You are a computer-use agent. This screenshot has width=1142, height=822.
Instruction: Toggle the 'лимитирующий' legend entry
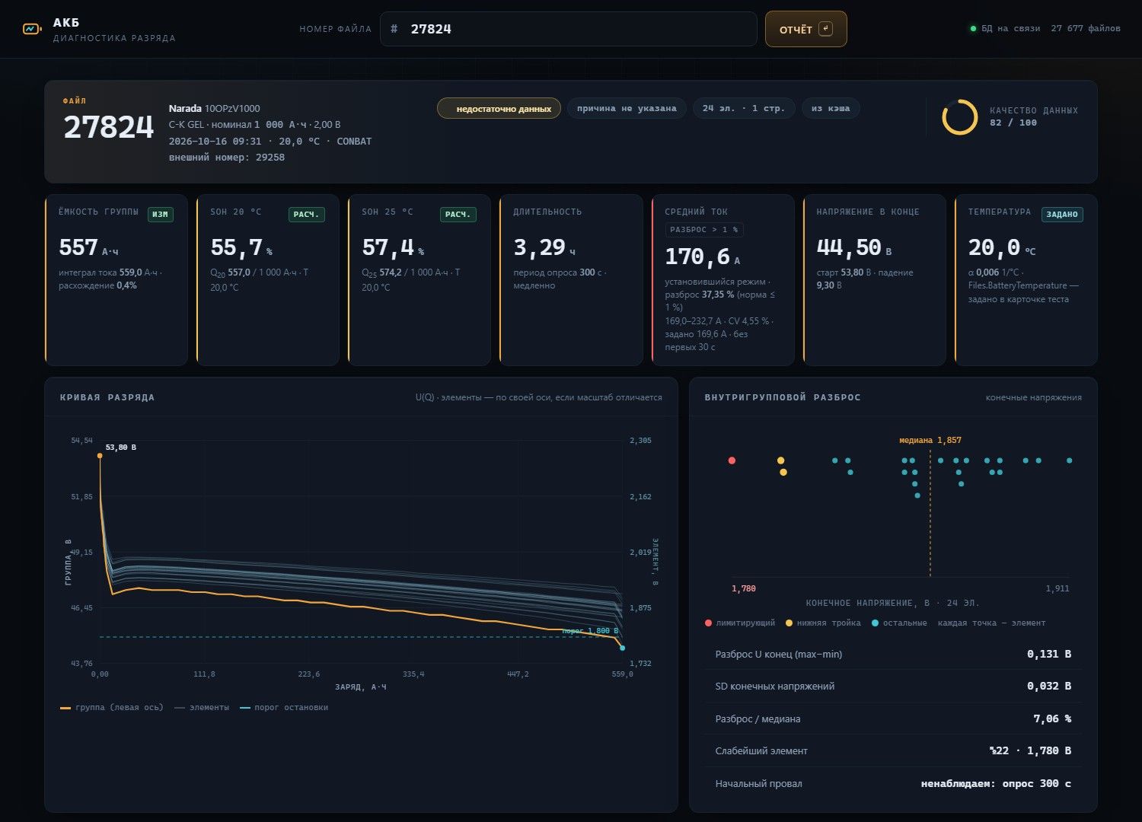tap(740, 623)
